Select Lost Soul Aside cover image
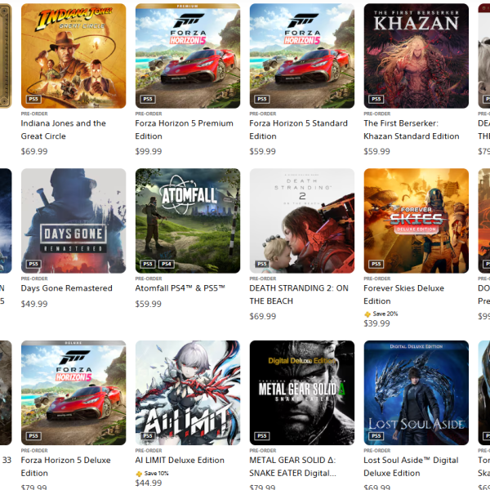 coord(416,393)
